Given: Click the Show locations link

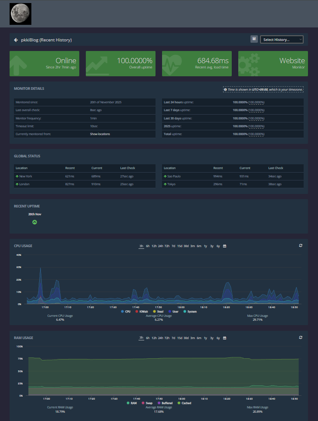Looking at the screenshot, I should [100, 134].
